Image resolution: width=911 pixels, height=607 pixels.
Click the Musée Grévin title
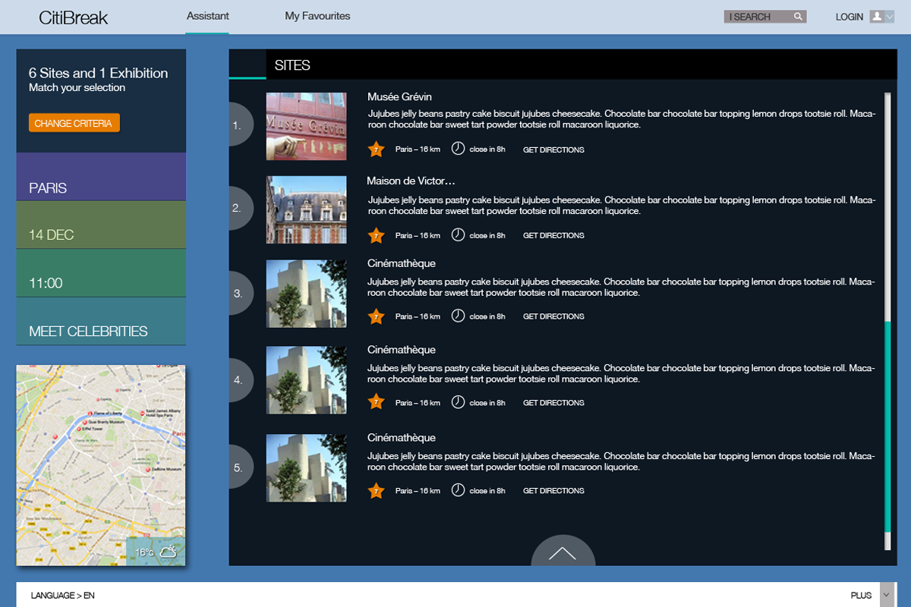coord(399,97)
